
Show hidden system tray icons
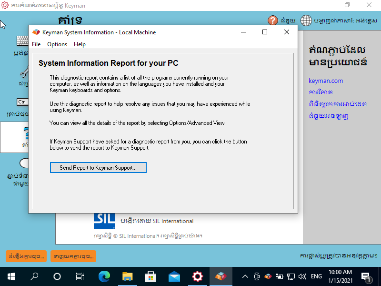[x=245, y=276]
